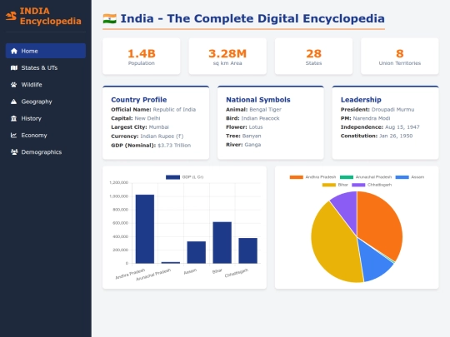
Task: Open the Home menu item
Action: click(46, 51)
